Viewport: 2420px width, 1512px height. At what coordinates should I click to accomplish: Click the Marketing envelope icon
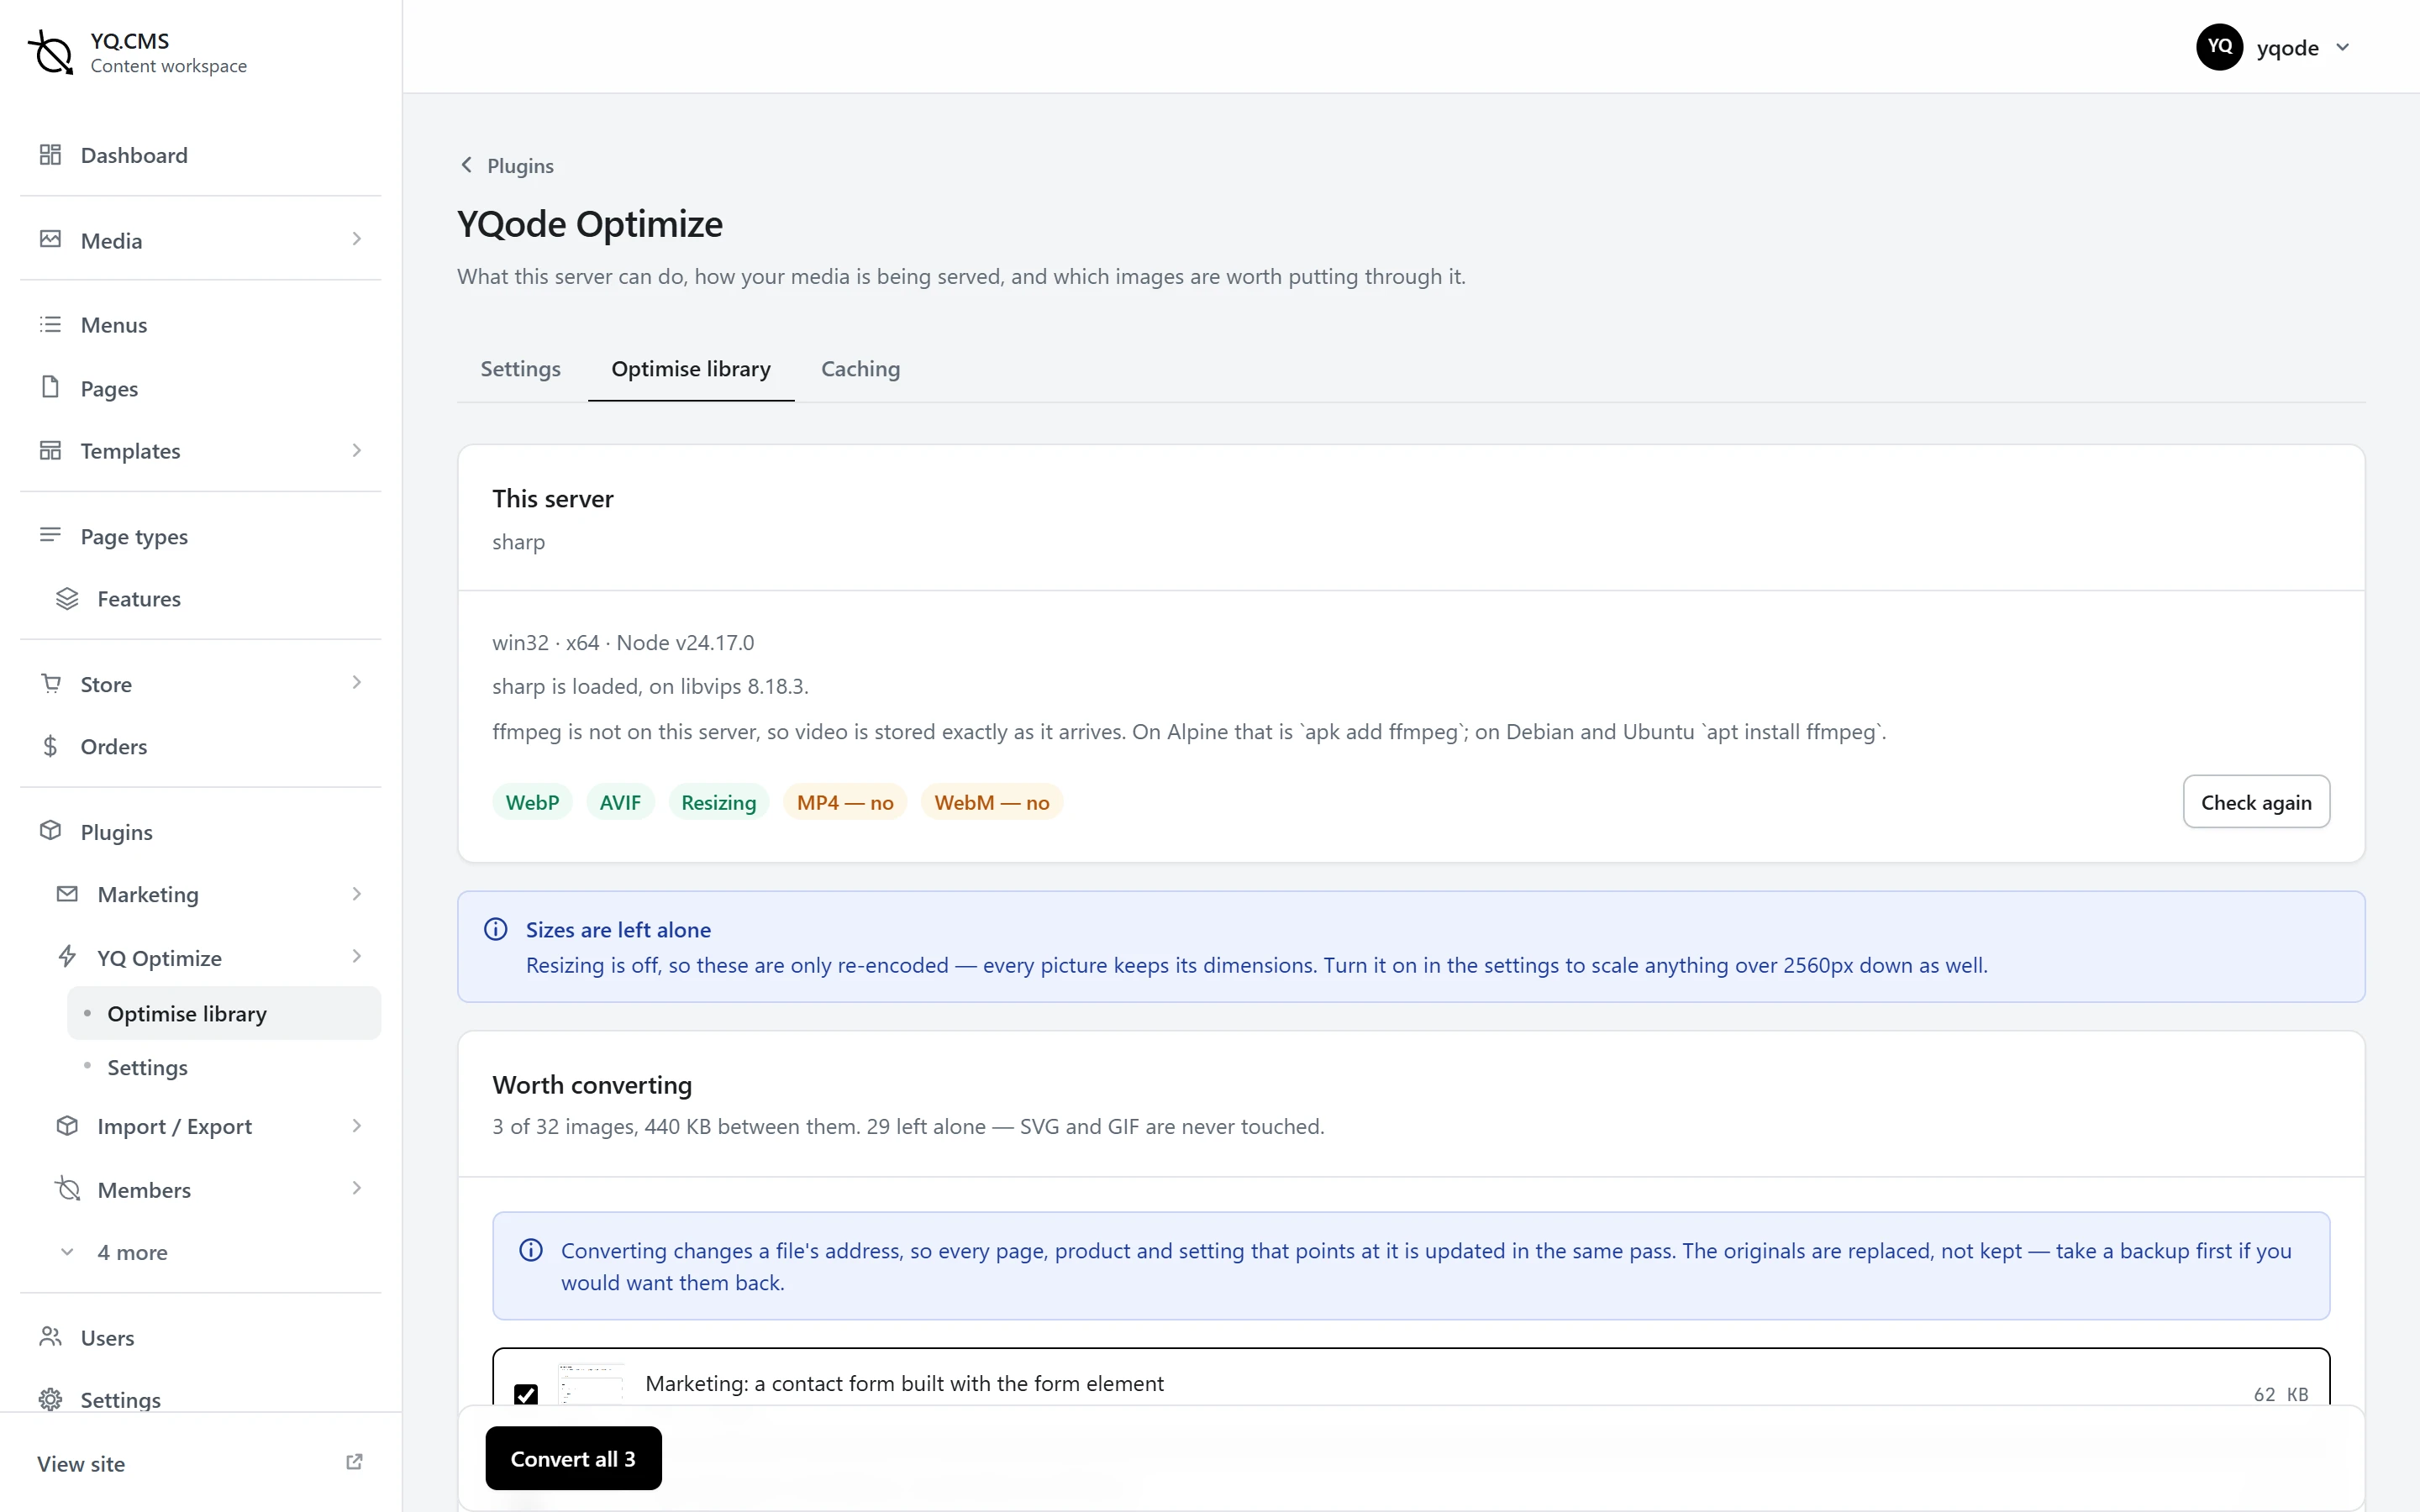(67, 894)
